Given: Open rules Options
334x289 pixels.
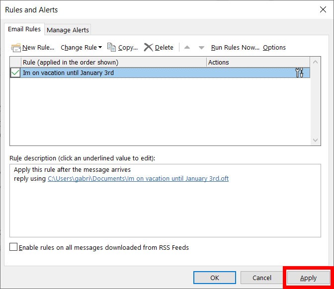Looking at the screenshot, I should 274,48.
